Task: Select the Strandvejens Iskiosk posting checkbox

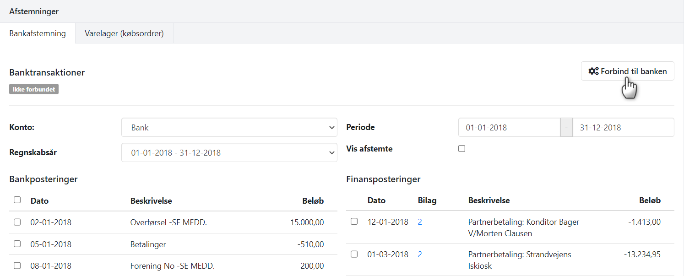Action: (354, 254)
